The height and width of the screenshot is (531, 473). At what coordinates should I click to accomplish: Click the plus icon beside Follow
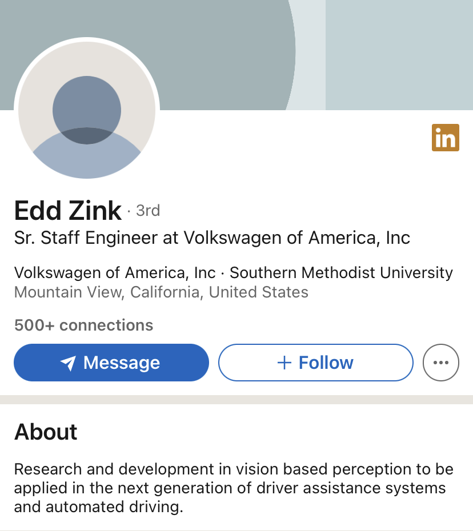[284, 363]
